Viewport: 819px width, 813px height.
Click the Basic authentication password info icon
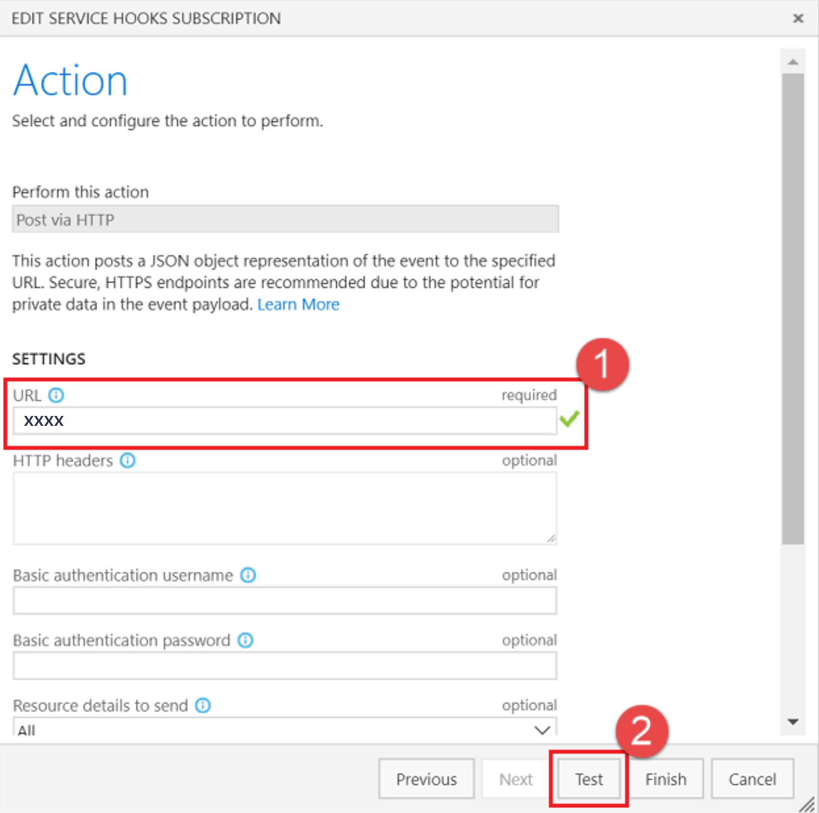pos(245,640)
